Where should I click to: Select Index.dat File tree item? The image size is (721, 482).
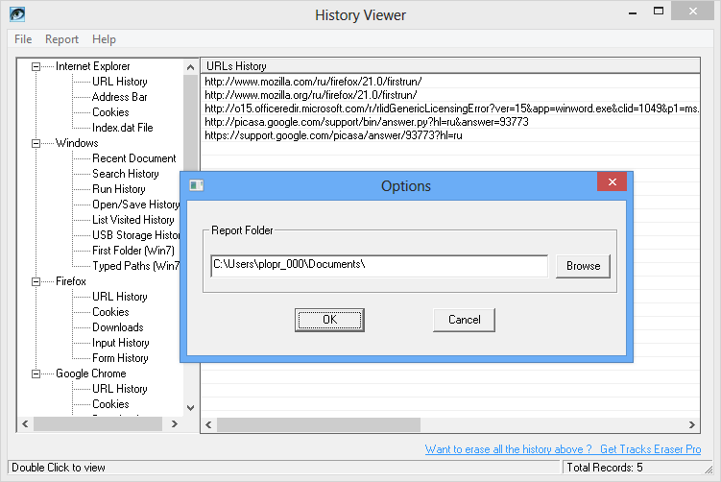[122, 128]
